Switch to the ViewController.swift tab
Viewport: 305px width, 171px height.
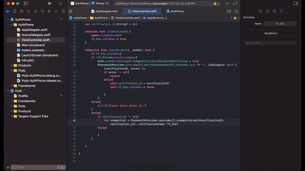(142, 11)
